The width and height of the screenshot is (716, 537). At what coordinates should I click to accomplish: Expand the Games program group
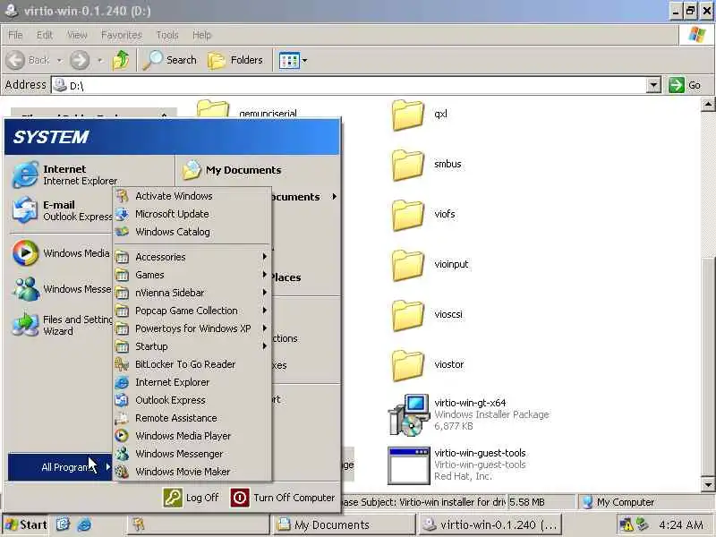(x=192, y=275)
